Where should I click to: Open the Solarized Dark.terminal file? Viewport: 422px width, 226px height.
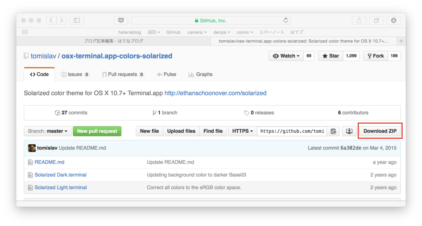click(x=61, y=175)
